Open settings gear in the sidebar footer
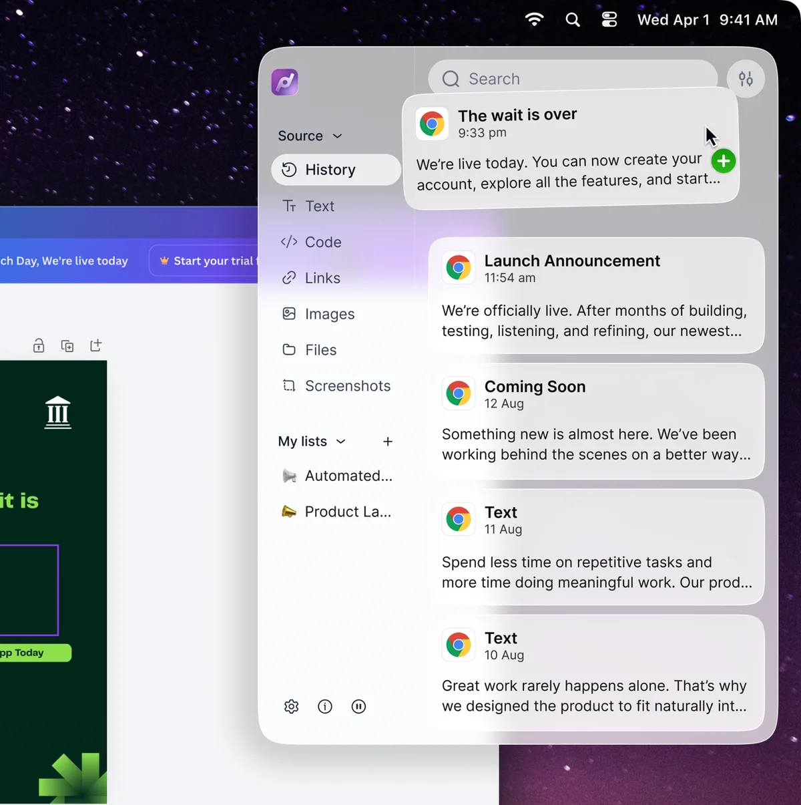 point(292,707)
